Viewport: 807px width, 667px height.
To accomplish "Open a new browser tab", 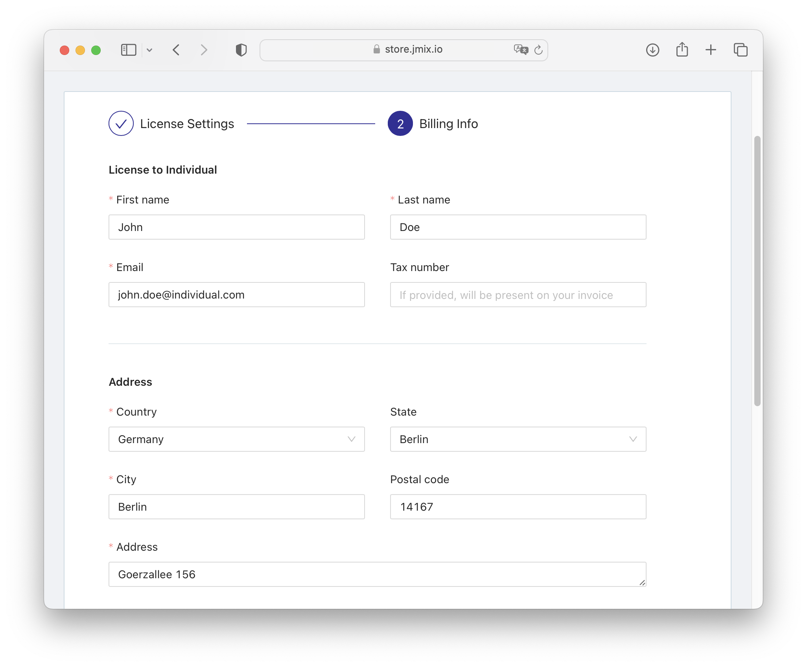I will tap(711, 50).
